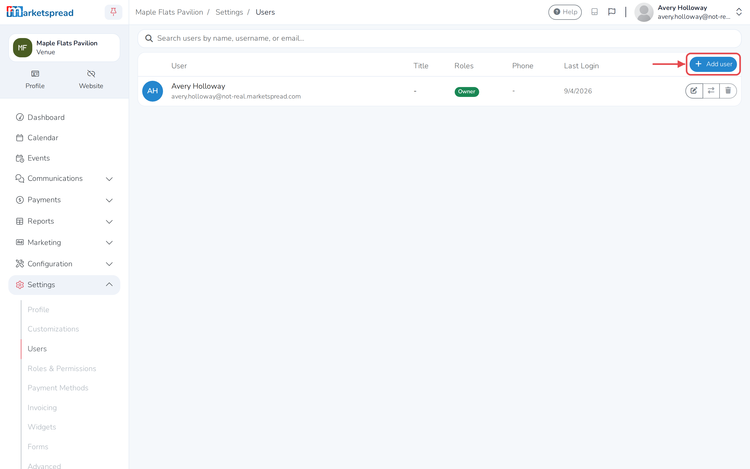Expand the Reports menu
This screenshot has height=469, width=750.
pyautogui.click(x=64, y=221)
